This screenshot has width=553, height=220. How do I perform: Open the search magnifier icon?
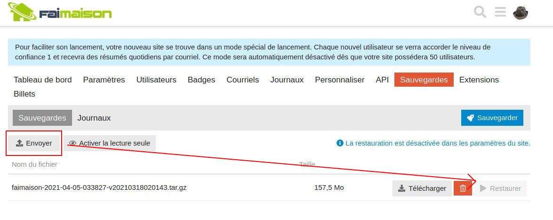tap(480, 12)
